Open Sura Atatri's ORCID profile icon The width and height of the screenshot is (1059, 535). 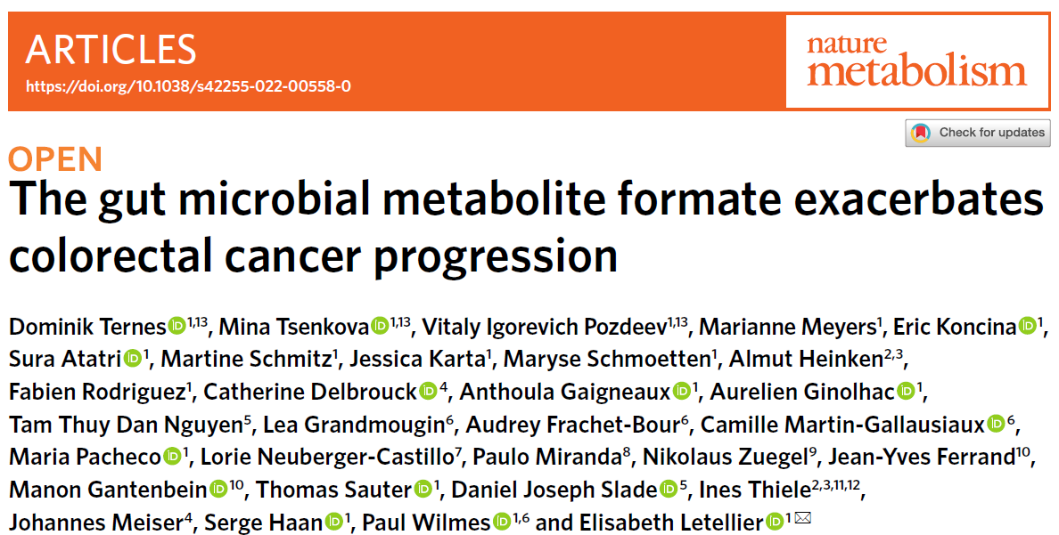click(133, 360)
